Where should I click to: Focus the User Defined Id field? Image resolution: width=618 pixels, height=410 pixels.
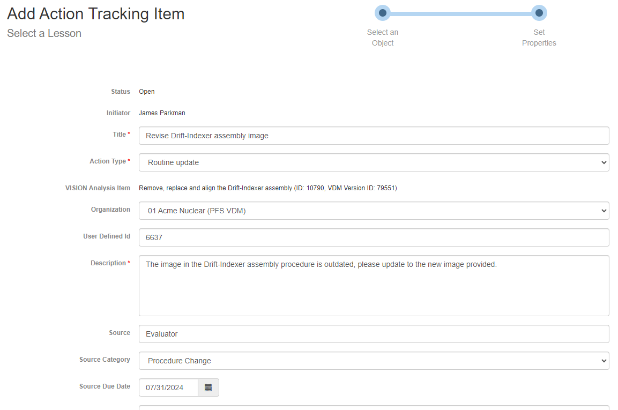tap(374, 237)
